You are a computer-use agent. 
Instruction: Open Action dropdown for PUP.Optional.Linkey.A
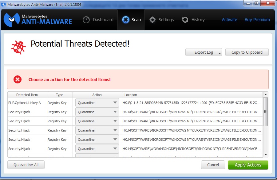[x=97, y=103]
